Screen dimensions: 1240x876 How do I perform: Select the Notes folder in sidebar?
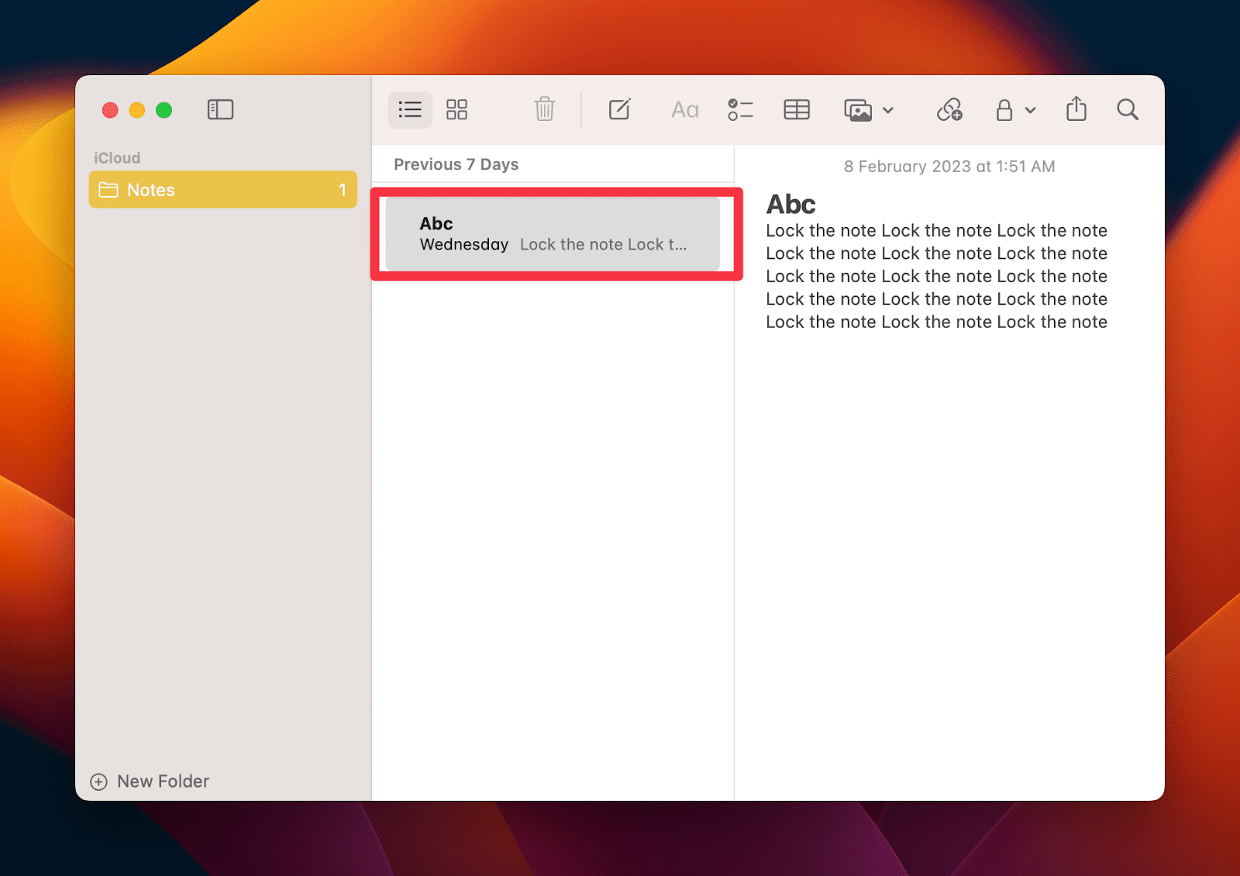click(223, 190)
